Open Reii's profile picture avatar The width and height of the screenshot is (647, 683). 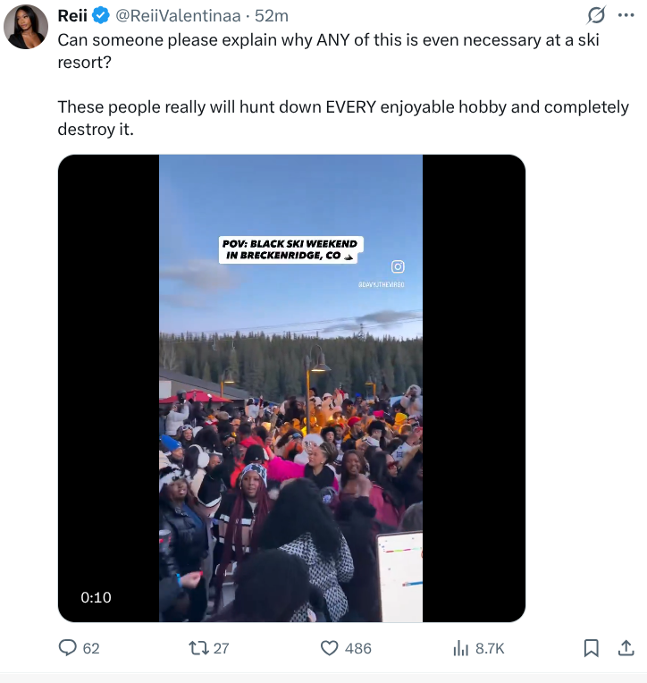click(x=26, y=27)
